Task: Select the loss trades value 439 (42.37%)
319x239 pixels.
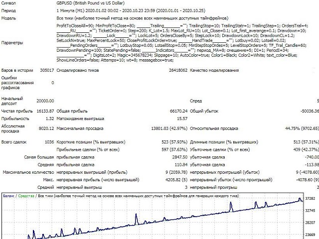Action: coord(306,150)
